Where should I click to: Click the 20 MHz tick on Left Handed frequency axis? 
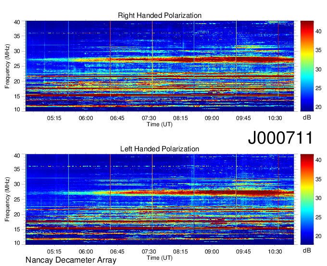click(x=17, y=214)
